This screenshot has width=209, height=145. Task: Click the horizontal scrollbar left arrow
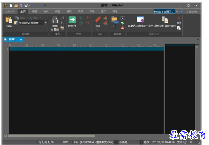point(5,136)
